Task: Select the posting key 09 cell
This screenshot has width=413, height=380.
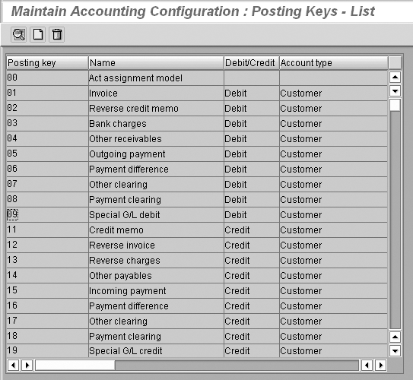Action: [x=47, y=214]
